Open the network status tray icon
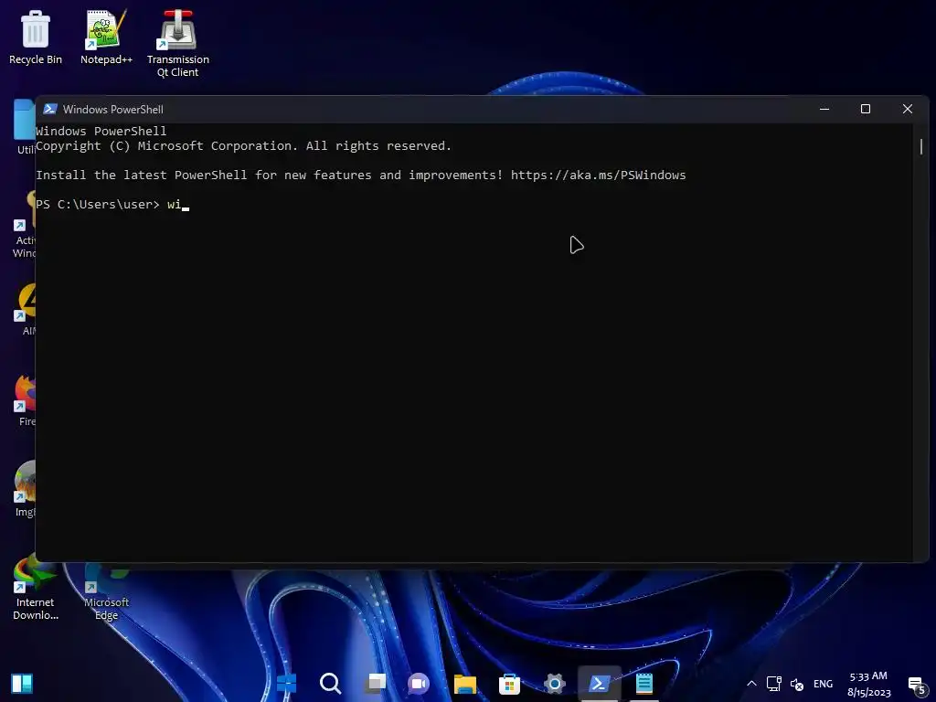The width and height of the screenshot is (936, 702). pos(774,684)
